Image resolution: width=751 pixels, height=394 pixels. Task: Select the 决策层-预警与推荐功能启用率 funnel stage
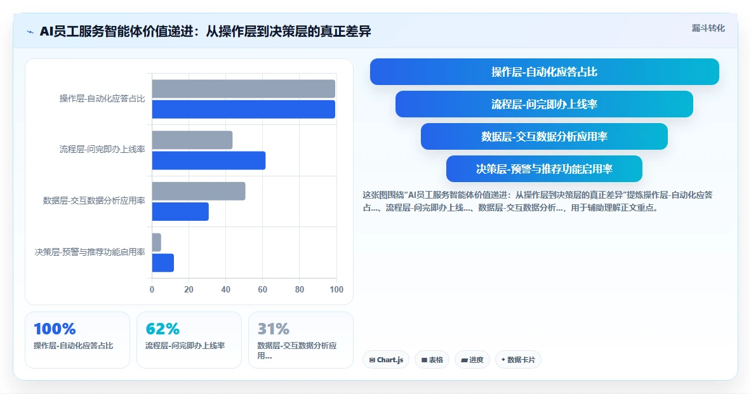point(544,169)
